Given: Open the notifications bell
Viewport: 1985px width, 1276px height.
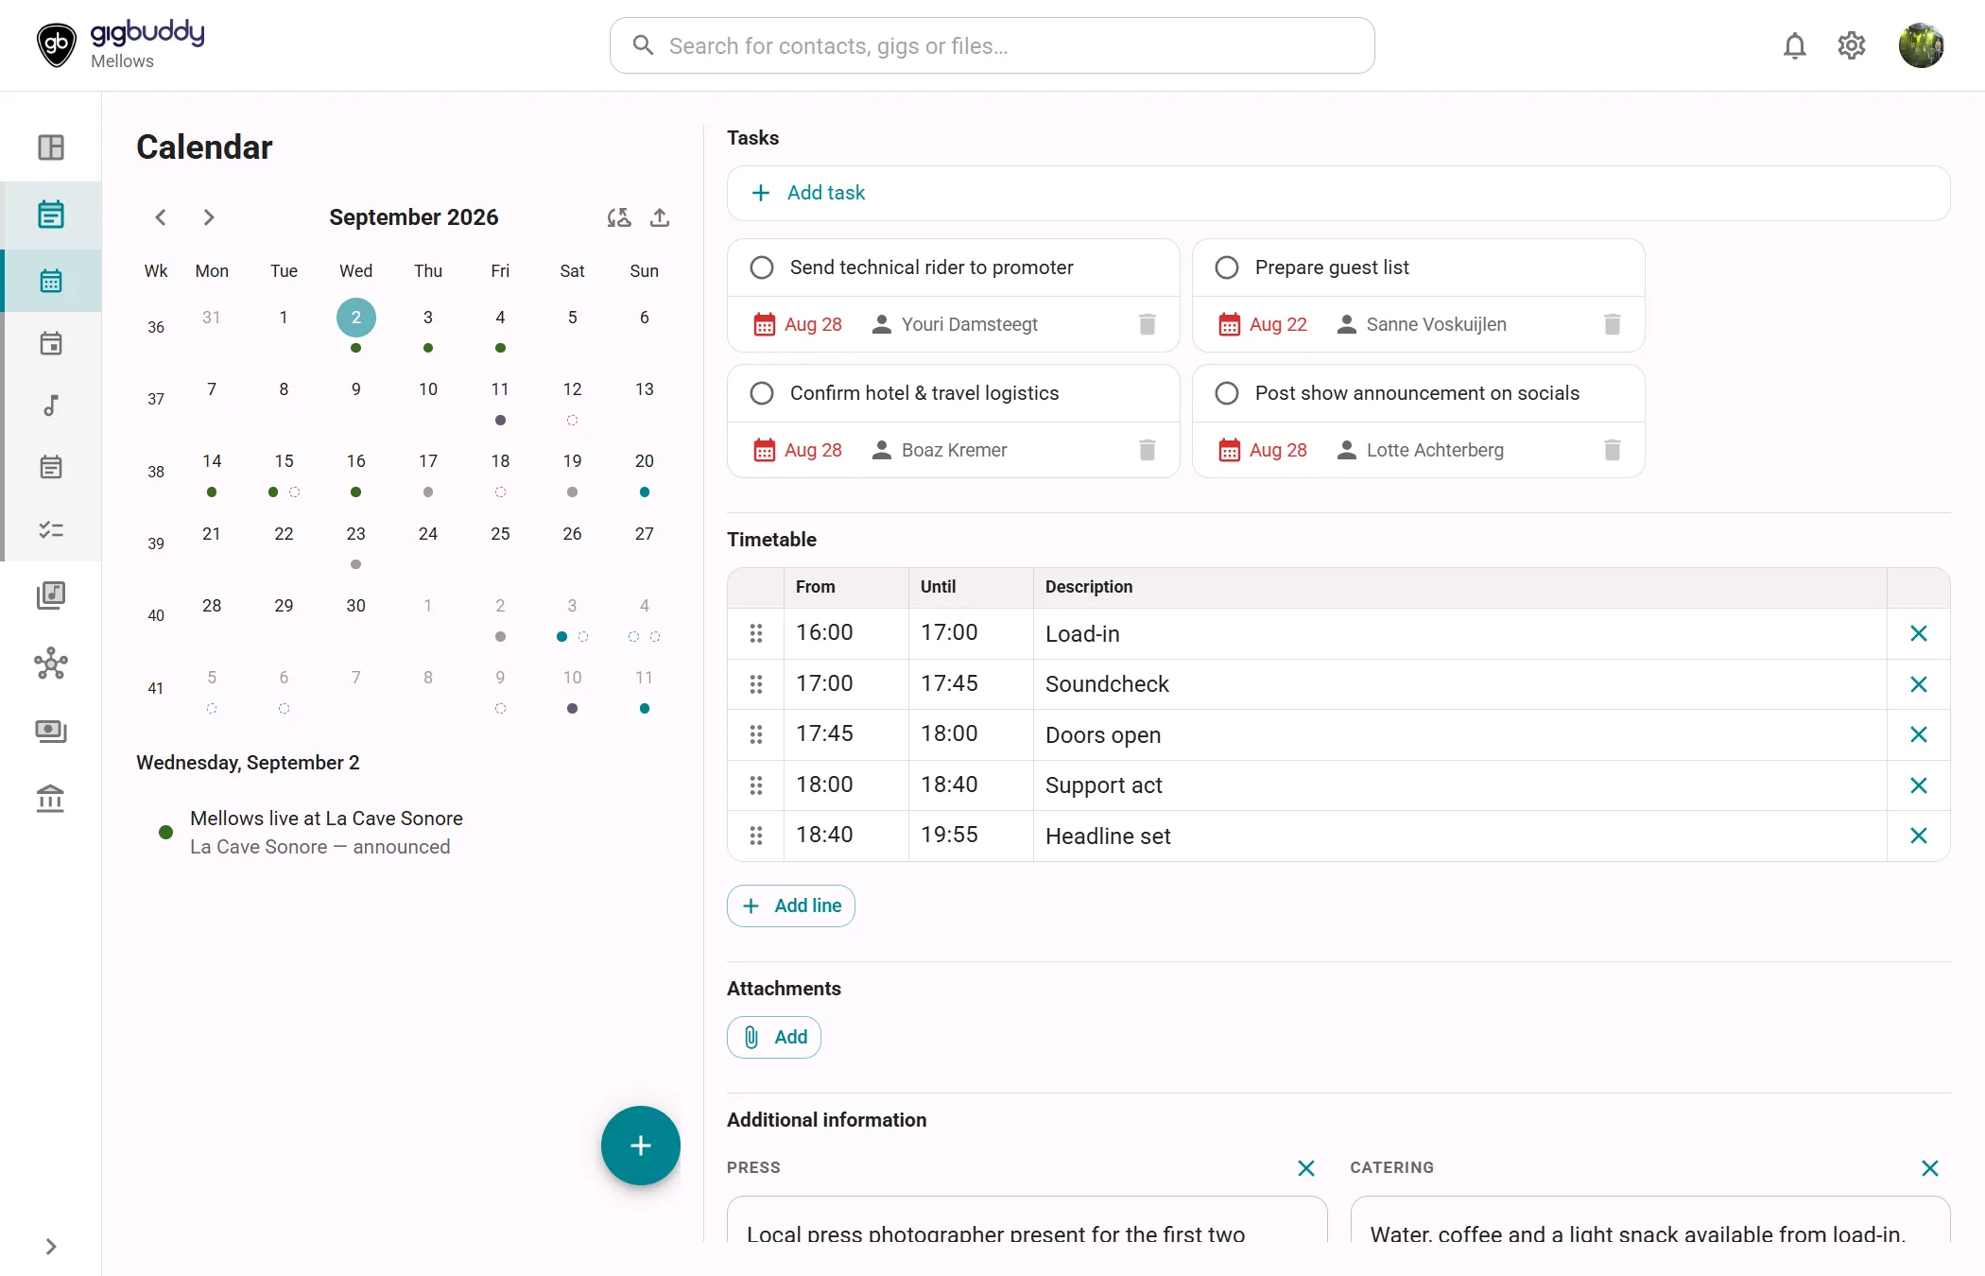Looking at the screenshot, I should pyautogui.click(x=1794, y=45).
